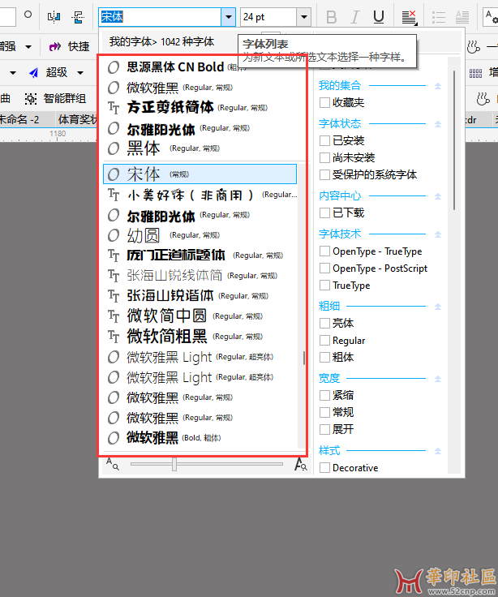Select 微软雅黑 Bold 粗体 font
The height and width of the screenshot is (597, 498).
tap(200, 438)
